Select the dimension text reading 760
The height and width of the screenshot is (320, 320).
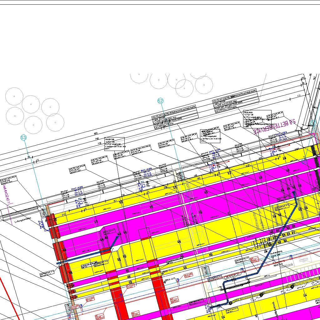click(x=97, y=138)
